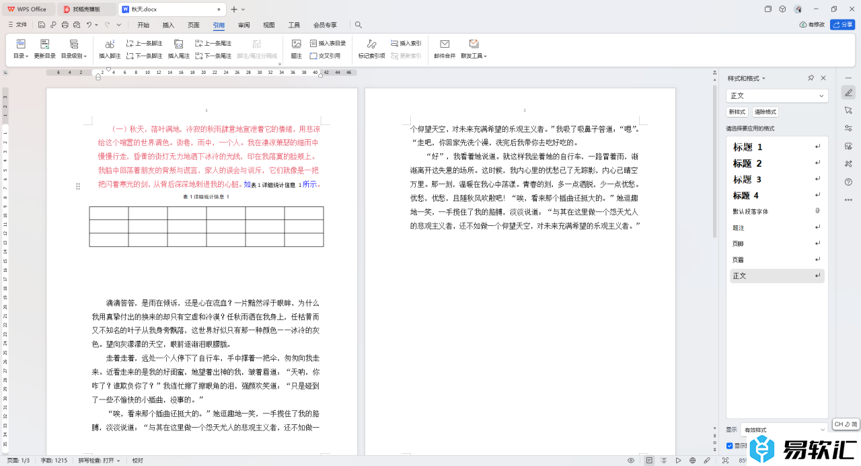Open the display 有效样式 dropdown
The width and height of the screenshot is (861, 466).
tap(784, 430)
